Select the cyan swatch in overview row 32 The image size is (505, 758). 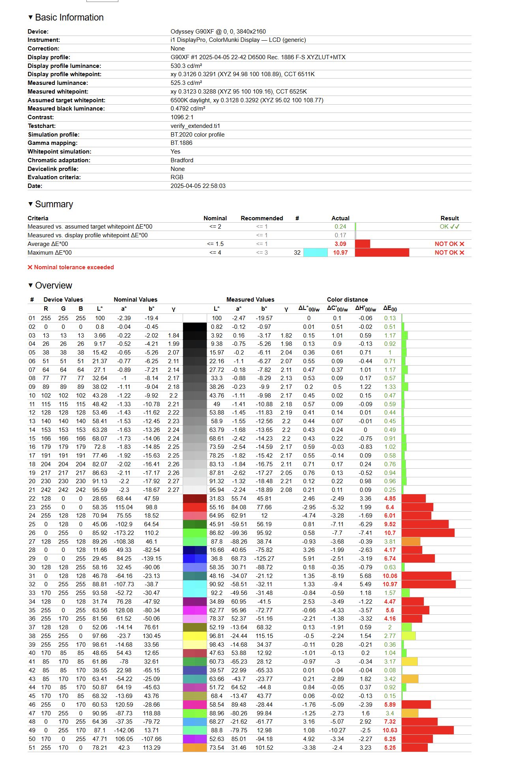tap(195, 584)
